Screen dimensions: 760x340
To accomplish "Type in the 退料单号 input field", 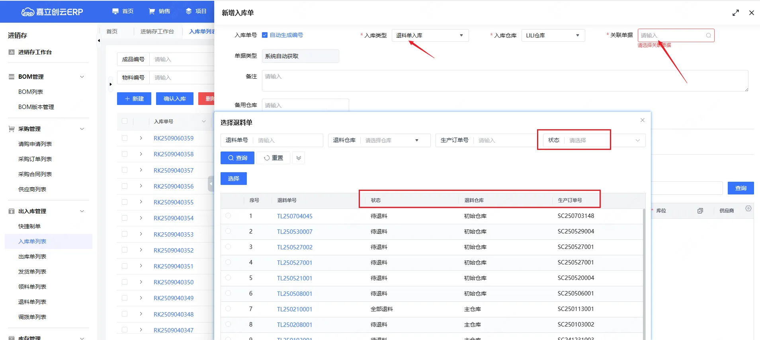I will tap(287, 140).
